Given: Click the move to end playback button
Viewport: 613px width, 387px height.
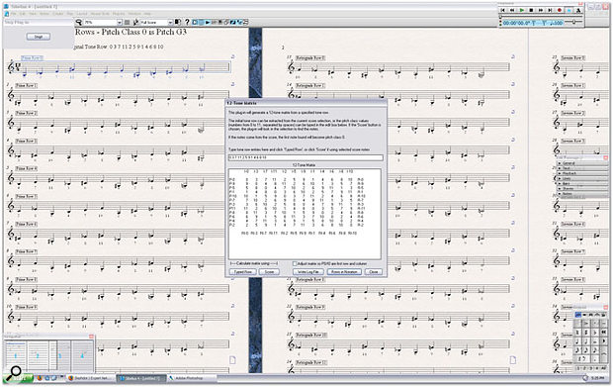Looking at the screenshot, I should point(550,10).
